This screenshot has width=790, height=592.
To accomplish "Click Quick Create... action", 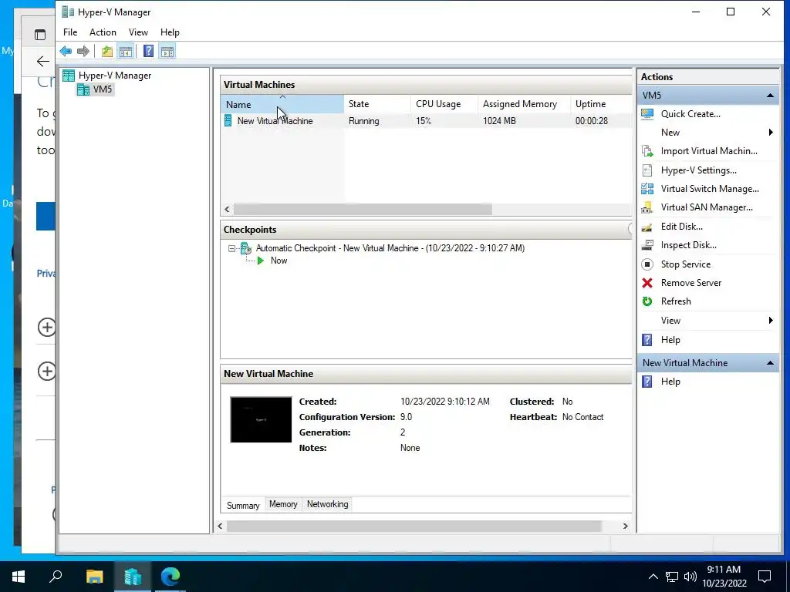I will (690, 114).
